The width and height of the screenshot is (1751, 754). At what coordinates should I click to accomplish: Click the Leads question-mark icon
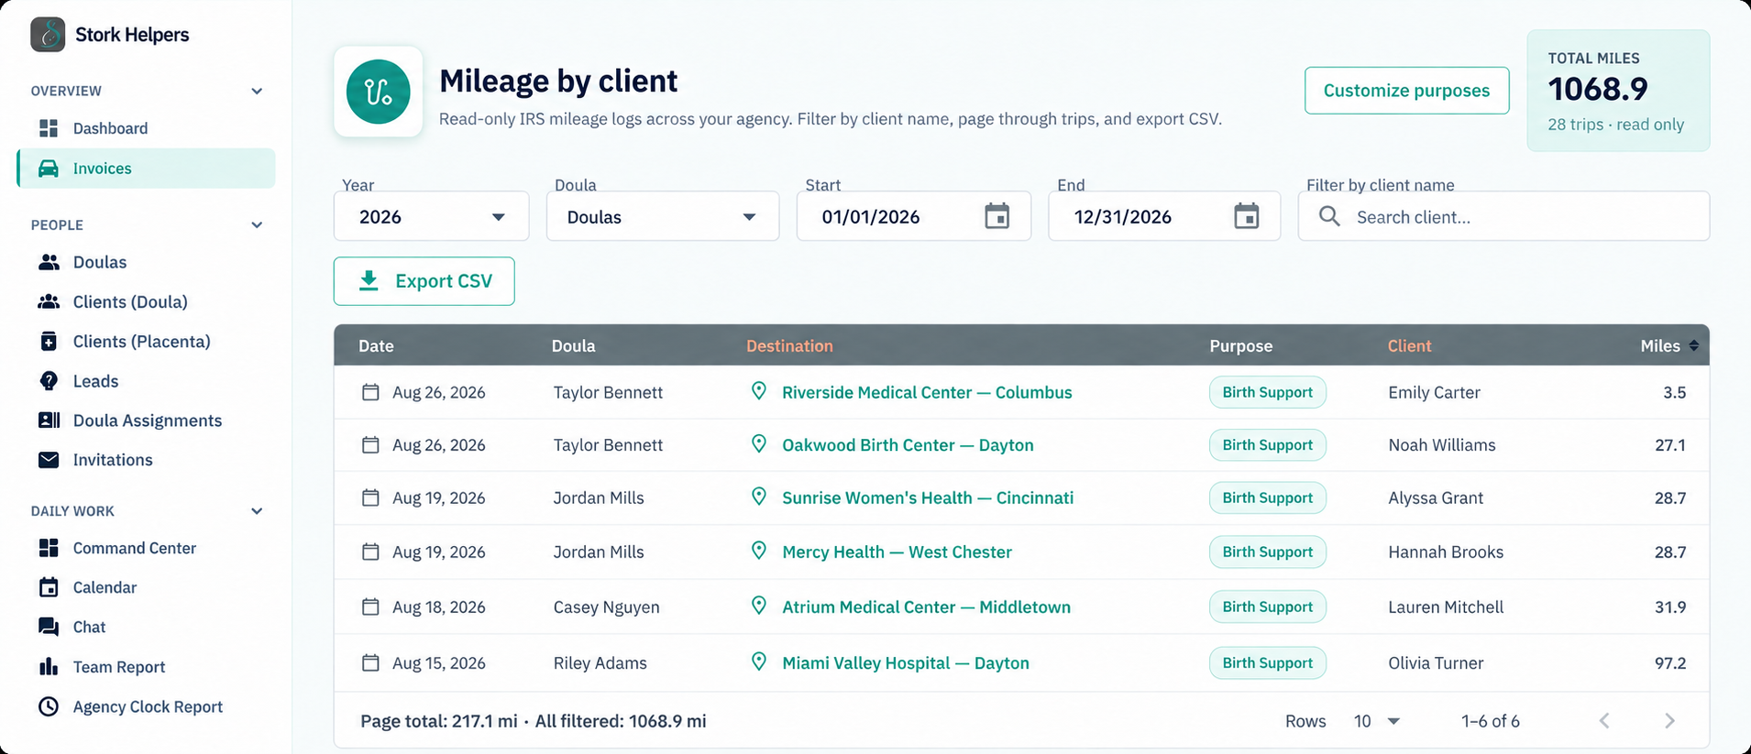(x=49, y=381)
